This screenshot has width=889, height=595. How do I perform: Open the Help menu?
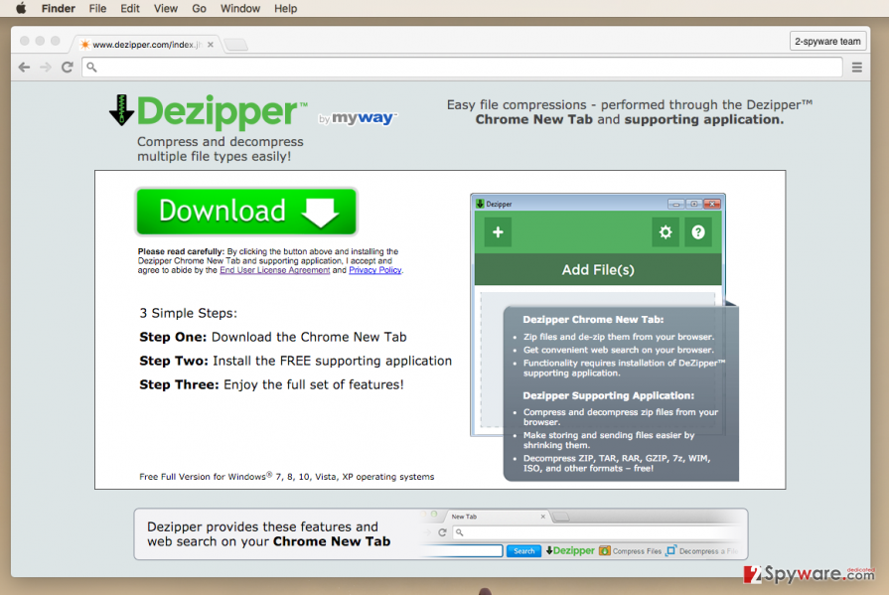pos(286,9)
